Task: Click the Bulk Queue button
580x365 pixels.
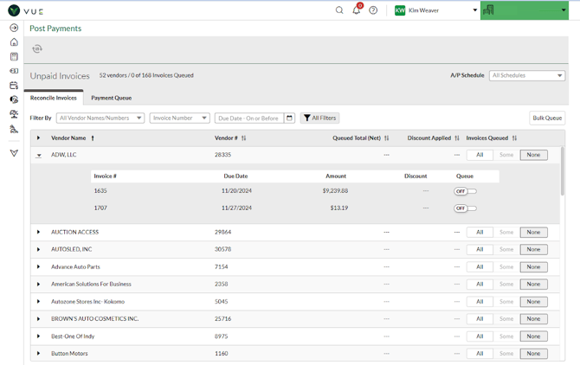Action: tap(546, 118)
